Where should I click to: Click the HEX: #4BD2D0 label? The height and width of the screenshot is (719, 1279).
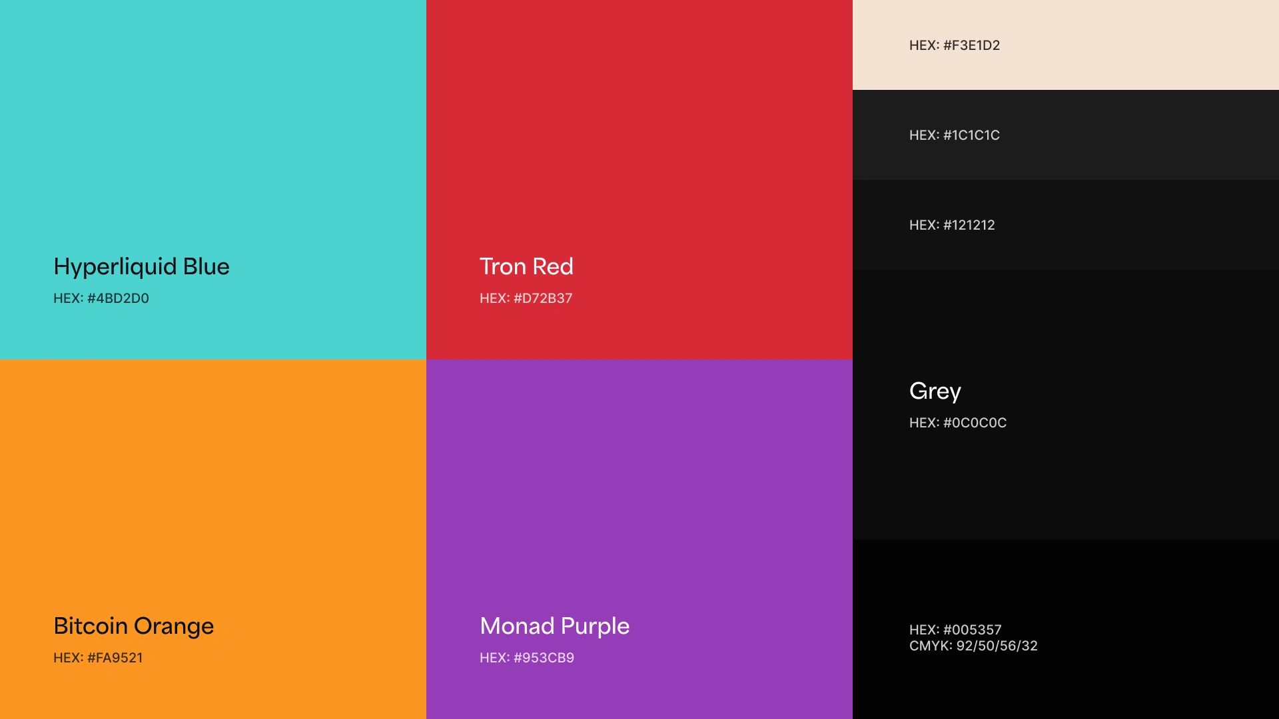pyautogui.click(x=101, y=298)
